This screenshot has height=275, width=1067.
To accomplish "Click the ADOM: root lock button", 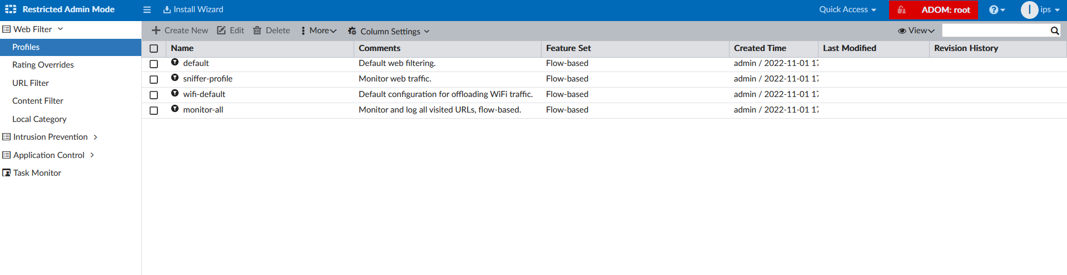I will coord(934,10).
